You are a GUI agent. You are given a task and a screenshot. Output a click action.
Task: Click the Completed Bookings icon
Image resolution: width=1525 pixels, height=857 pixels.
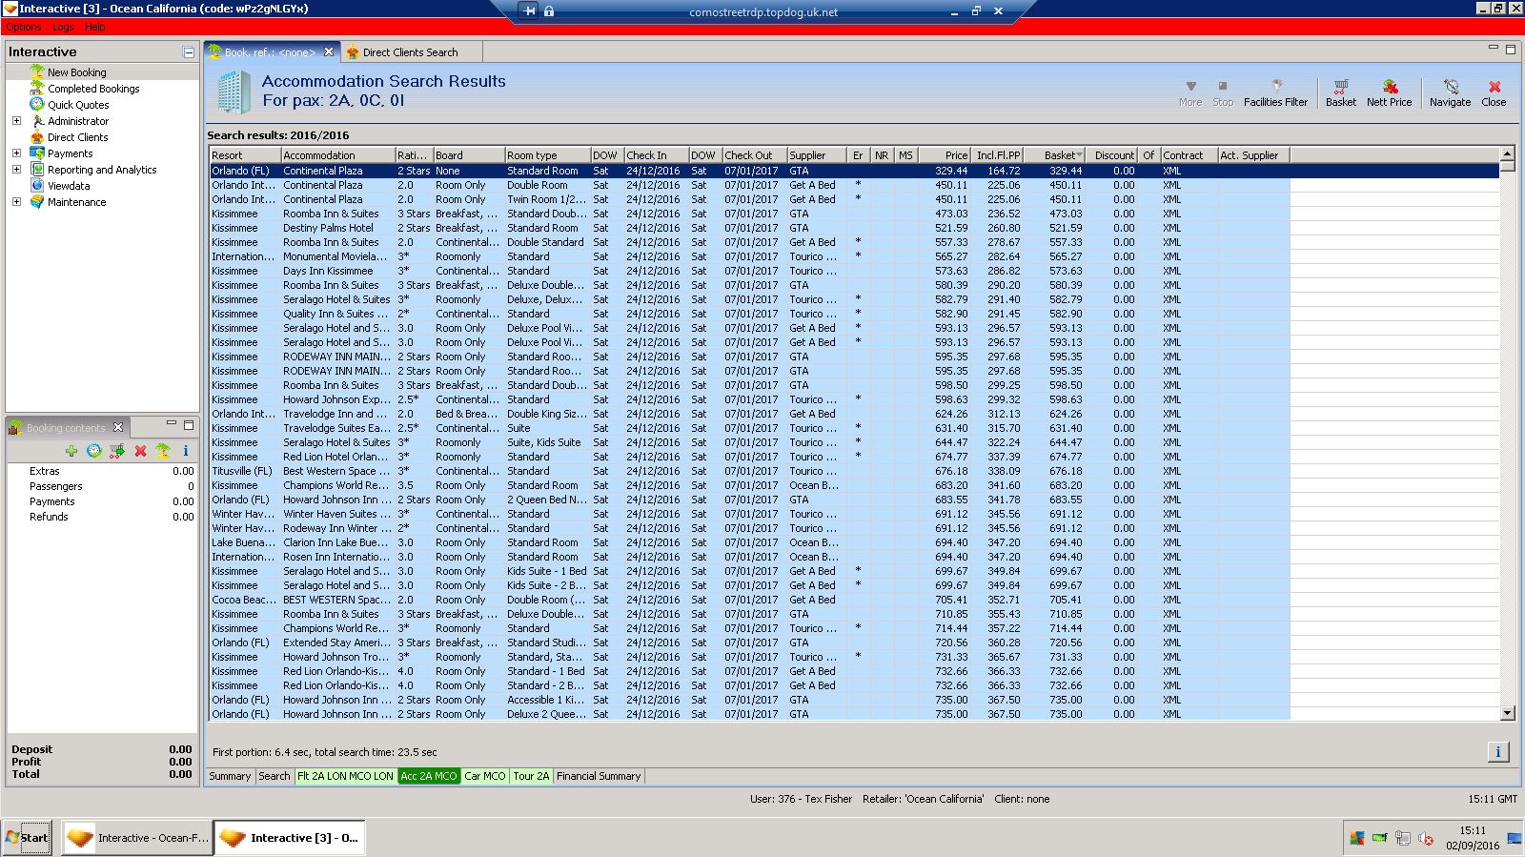[x=37, y=88]
